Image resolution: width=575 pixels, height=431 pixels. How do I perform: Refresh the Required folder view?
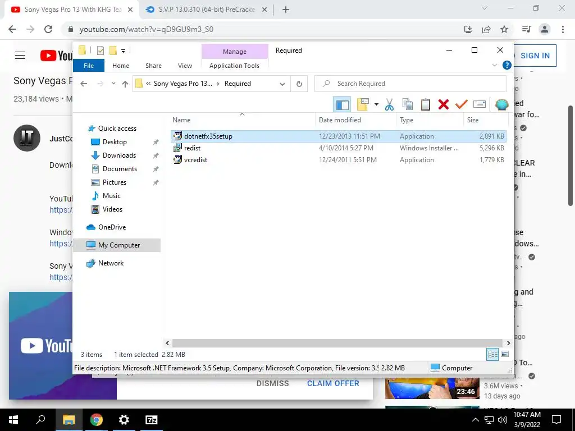[x=299, y=84]
